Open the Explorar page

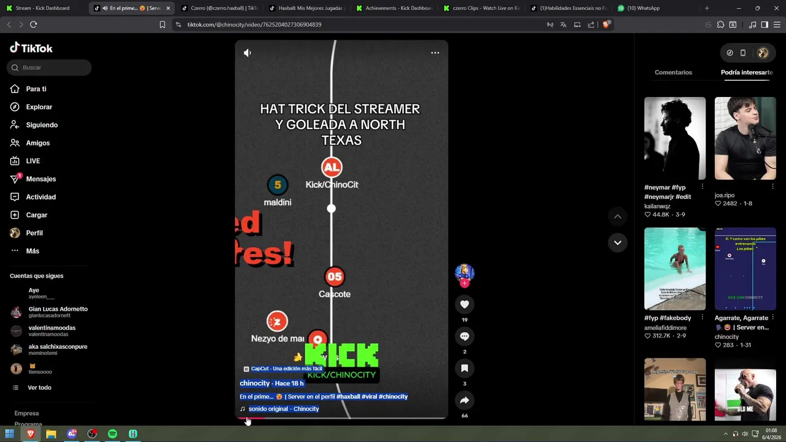[39, 107]
